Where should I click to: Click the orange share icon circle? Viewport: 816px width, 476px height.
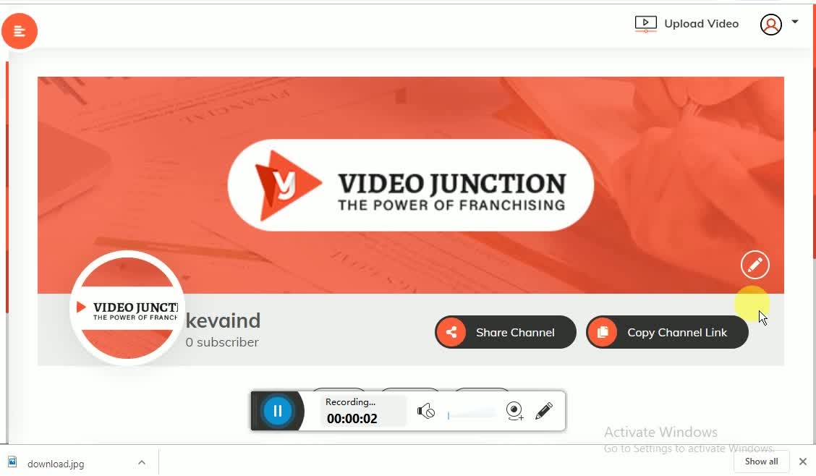pyautogui.click(x=451, y=332)
